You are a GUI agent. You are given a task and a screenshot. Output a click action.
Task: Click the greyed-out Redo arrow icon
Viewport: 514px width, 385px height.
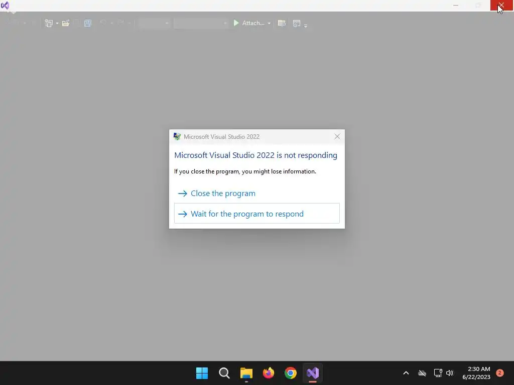(x=120, y=23)
